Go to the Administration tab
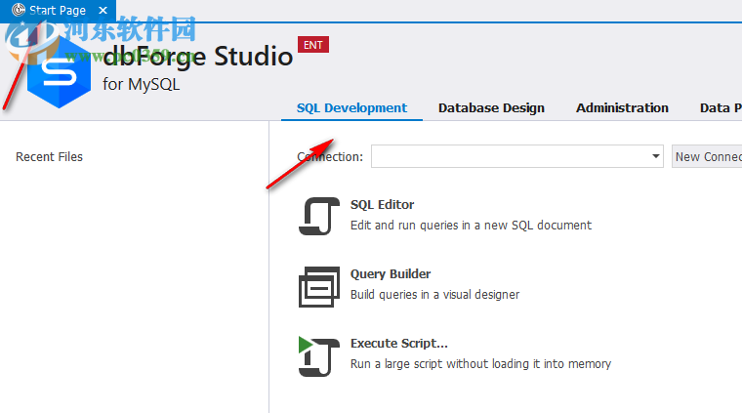 point(622,108)
